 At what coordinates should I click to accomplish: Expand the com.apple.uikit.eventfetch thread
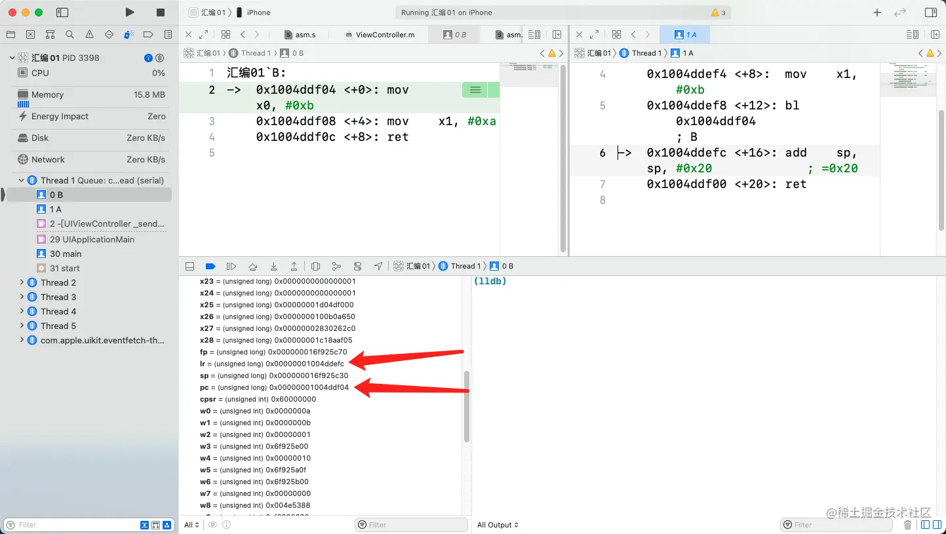tap(22, 340)
